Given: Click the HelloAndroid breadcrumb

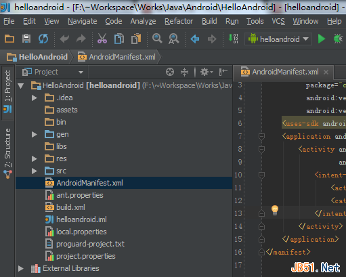Looking at the screenshot, I should click(37, 57).
